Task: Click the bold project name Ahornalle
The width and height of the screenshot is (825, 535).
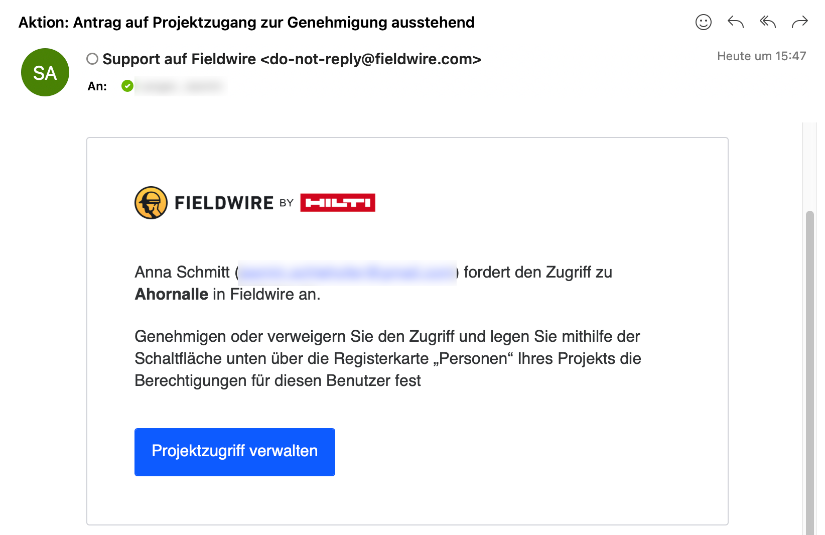Action: pos(172,294)
